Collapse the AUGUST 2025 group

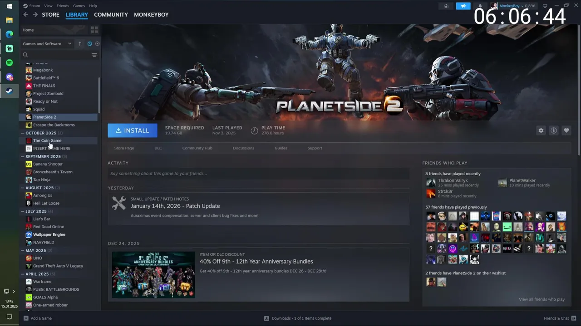(x=23, y=188)
